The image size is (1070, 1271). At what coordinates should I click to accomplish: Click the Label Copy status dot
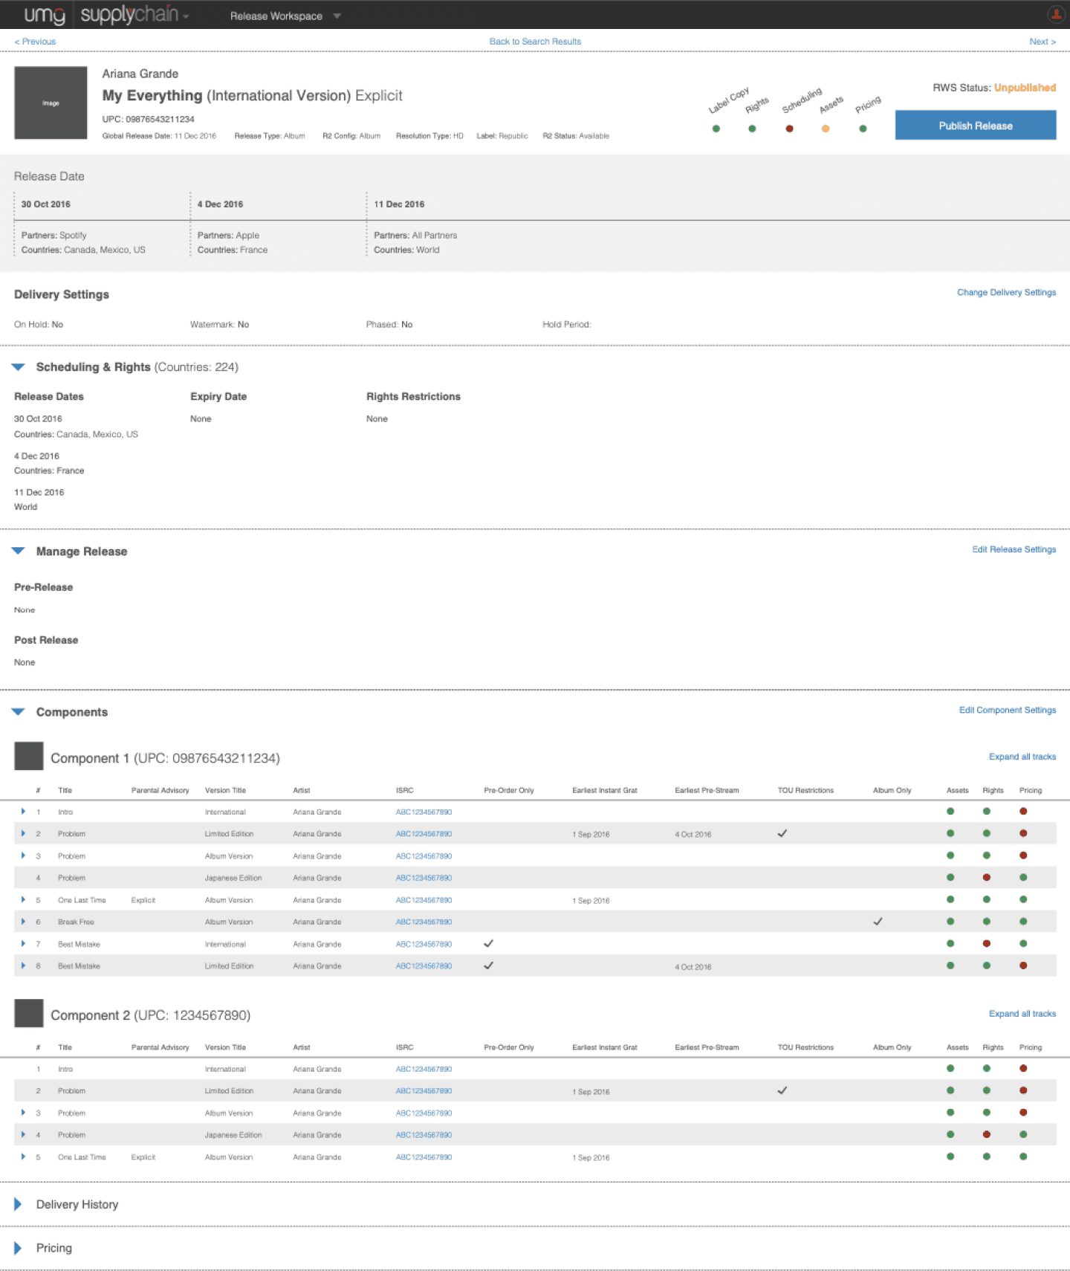click(716, 129)
